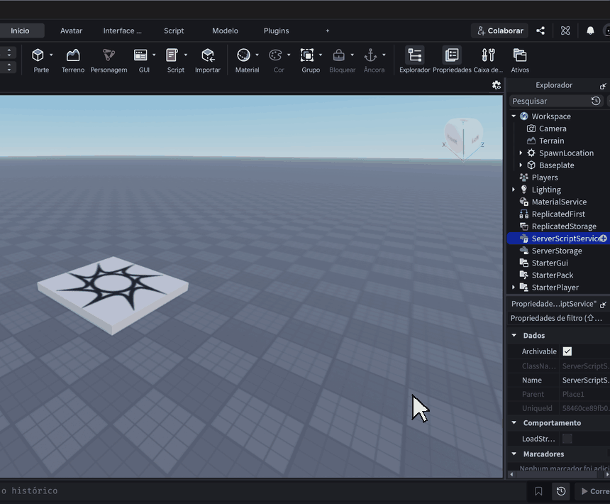
Task: Click the Personagem tool icon
Action: [x=109, y=55]
